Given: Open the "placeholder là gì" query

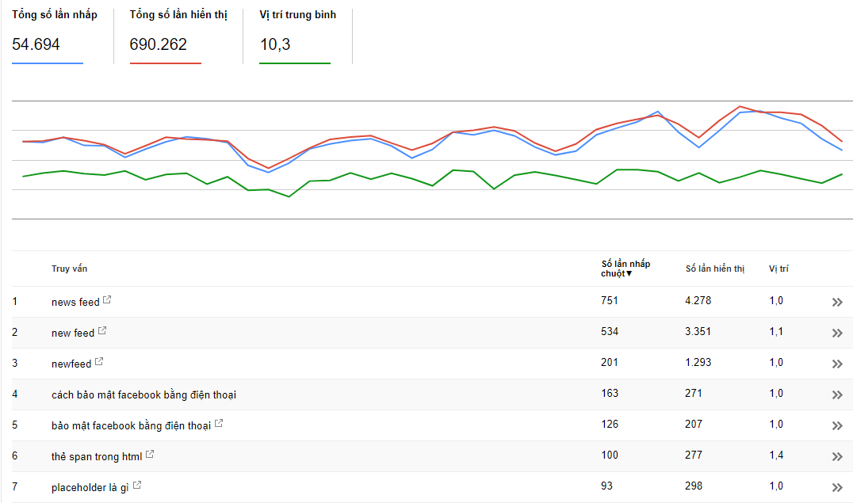Looking at the screenshot, I should (x=90, y=487).
